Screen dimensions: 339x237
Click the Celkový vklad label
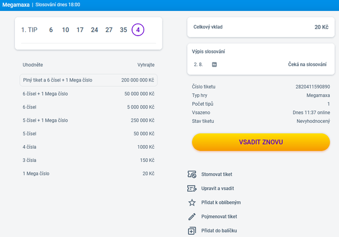pos(208,27)
